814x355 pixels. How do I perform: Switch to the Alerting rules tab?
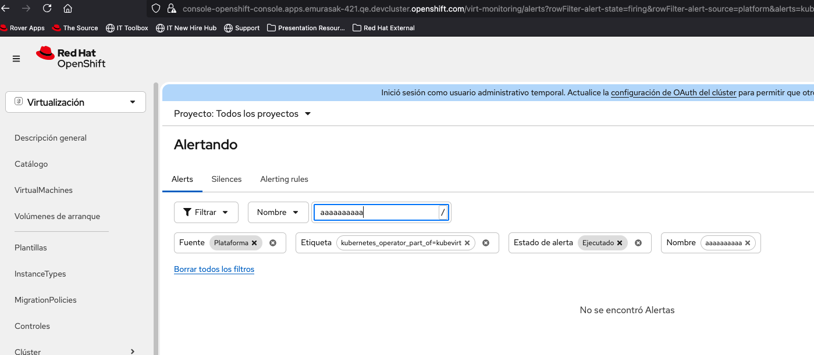pyautogui.click(x=284, y=179)
